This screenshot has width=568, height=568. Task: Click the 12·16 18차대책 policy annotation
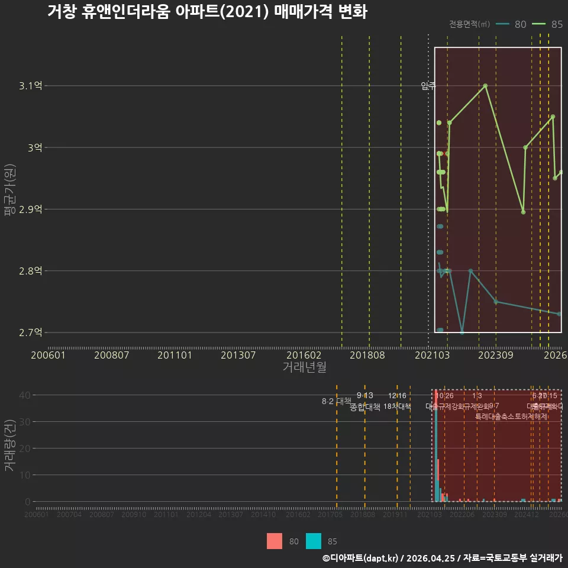tap(397, 401)
